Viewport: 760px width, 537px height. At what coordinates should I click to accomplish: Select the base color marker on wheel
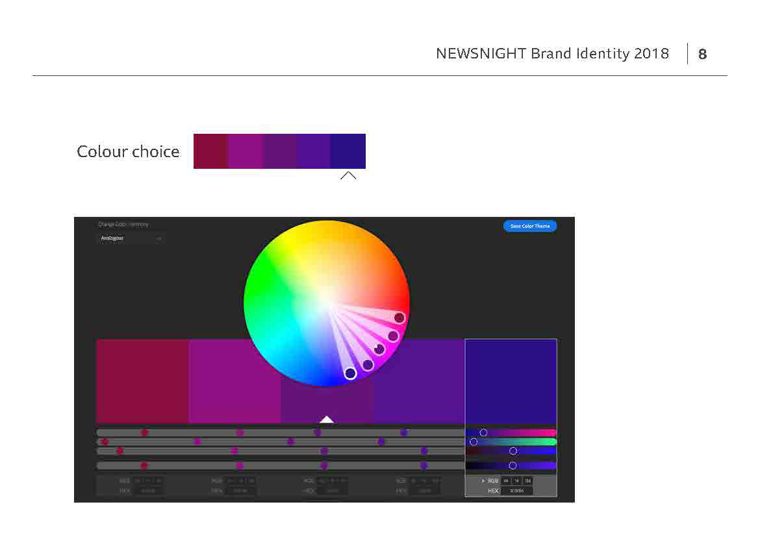click(379, 350)
